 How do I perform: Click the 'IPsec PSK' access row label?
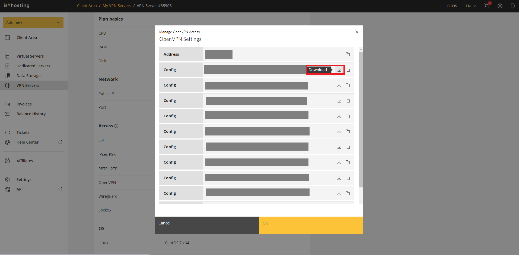(107, 154)
